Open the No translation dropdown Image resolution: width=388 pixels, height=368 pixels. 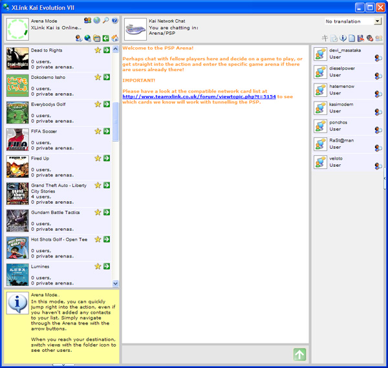pos(378,21)
